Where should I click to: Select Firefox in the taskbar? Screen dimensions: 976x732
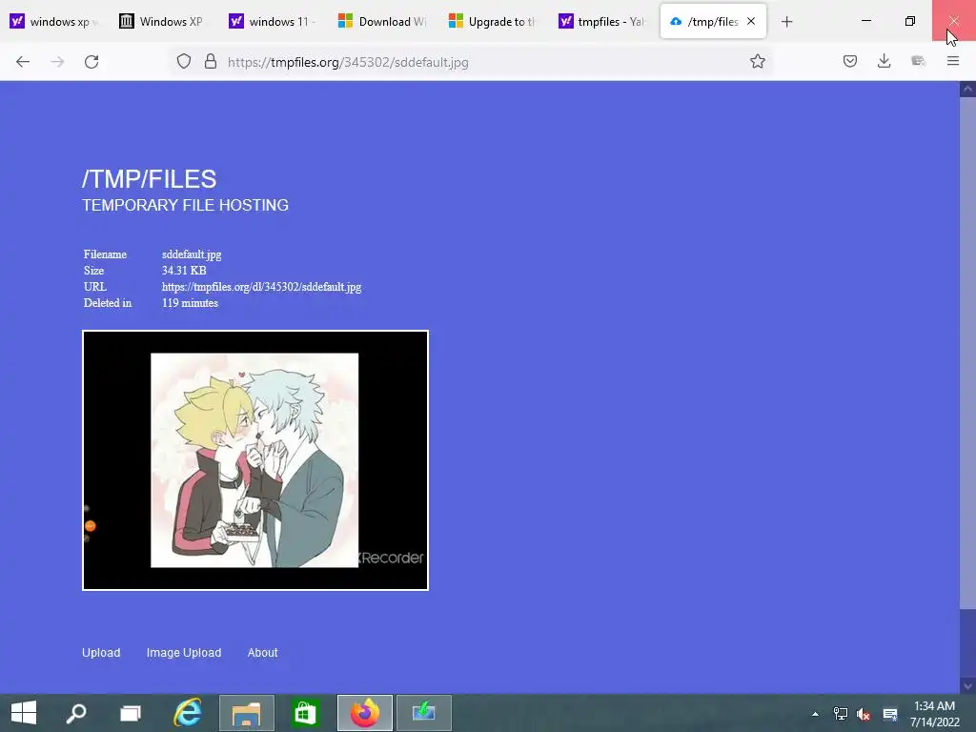click(365, 713)
